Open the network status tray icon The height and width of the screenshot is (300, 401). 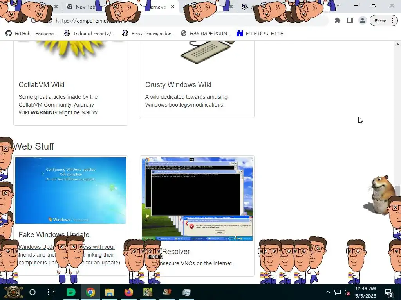click(x=338, y=292)
